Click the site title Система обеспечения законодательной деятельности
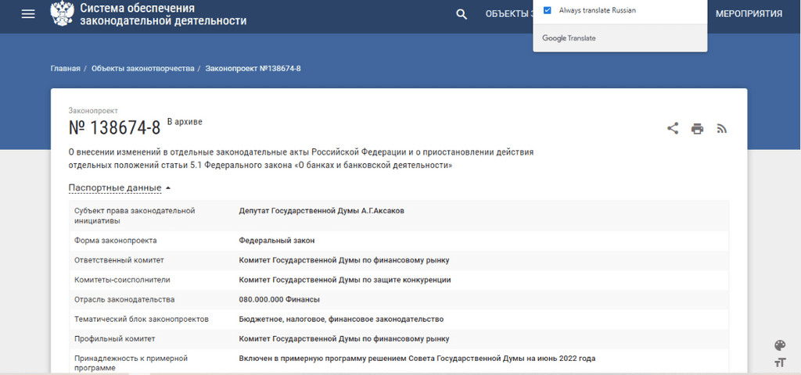 click(x=163, y=14)
